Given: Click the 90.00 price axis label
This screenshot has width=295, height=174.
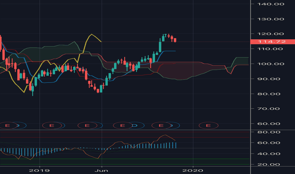Looking at the screenshot, I should (269, 79).
